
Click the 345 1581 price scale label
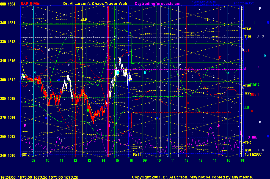click(8, 23)
